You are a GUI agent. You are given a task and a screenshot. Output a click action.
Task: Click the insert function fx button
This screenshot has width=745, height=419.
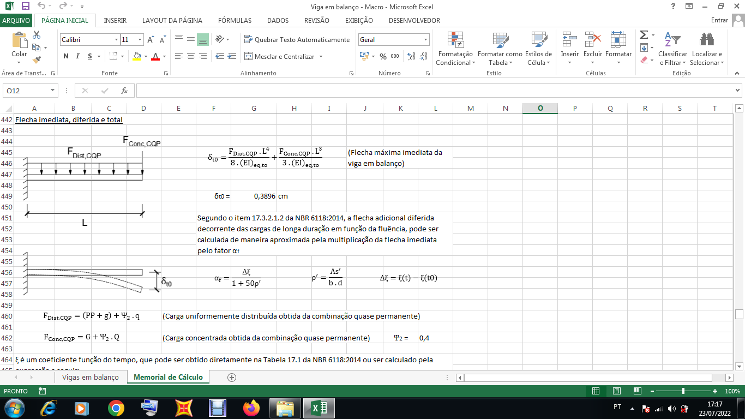[x=124, y=91]
